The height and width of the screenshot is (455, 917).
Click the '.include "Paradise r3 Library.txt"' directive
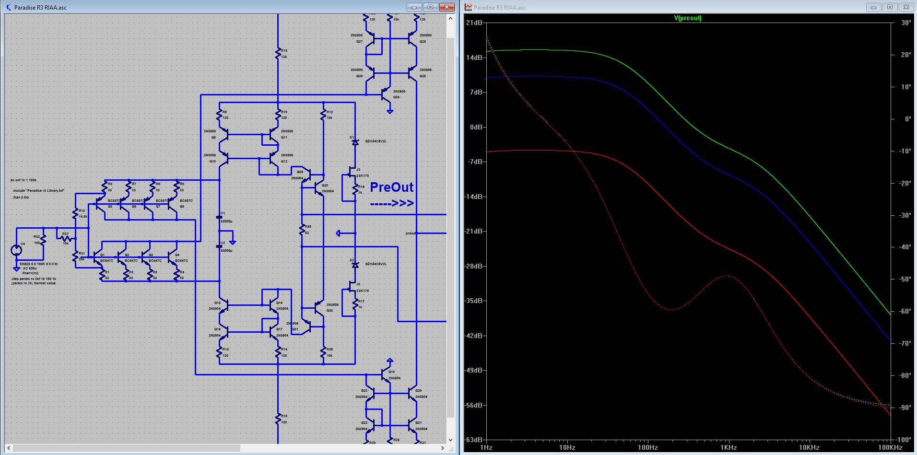pyautogui.click(x=38, y=190)
